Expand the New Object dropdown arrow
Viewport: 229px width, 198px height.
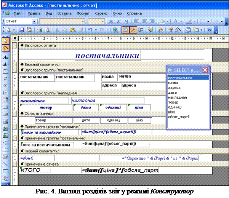point(202,30)
